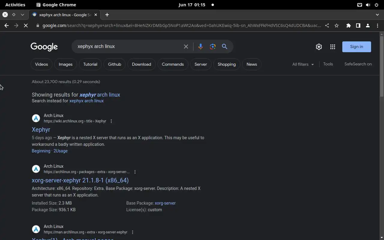
Task: Click Arch Linux favicon of wiki result
Action: [x=36, y=118]
